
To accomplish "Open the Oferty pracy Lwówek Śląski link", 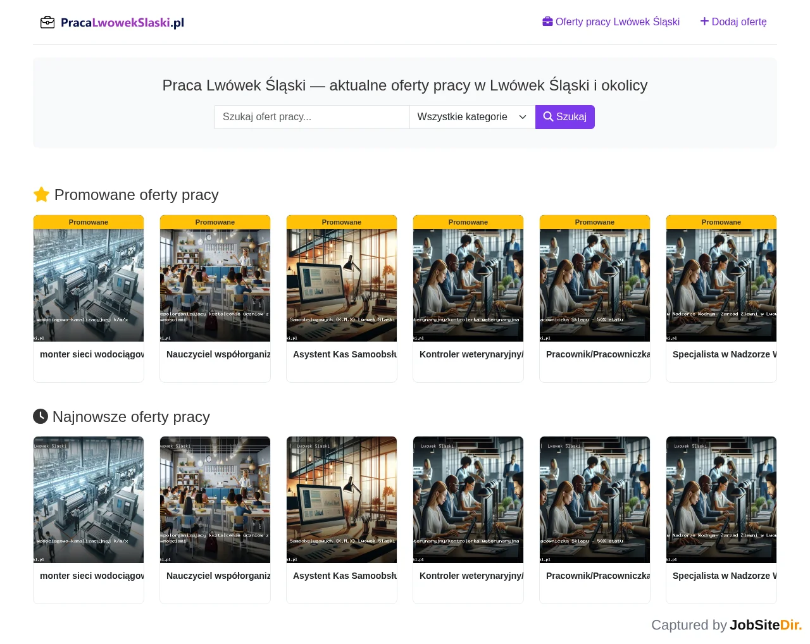I will tap(611, 22).
